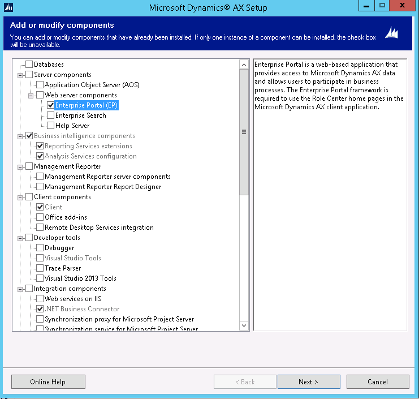Click the component list scroll down arrow
Viewport: 419px width, 399px height.
point(244,325)
